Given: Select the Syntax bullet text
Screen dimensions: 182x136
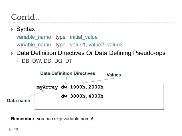Looking at the screenshot, I should [26, 29].
